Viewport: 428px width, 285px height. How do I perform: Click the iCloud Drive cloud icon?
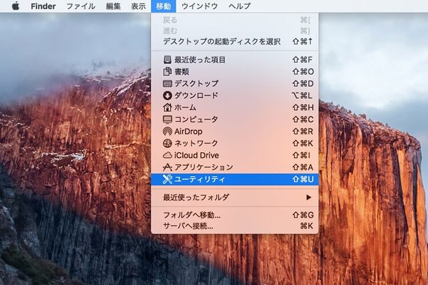tap(167, 155)
